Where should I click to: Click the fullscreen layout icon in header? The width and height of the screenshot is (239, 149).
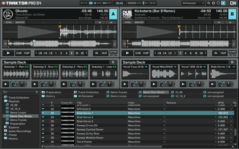[223, 3]
